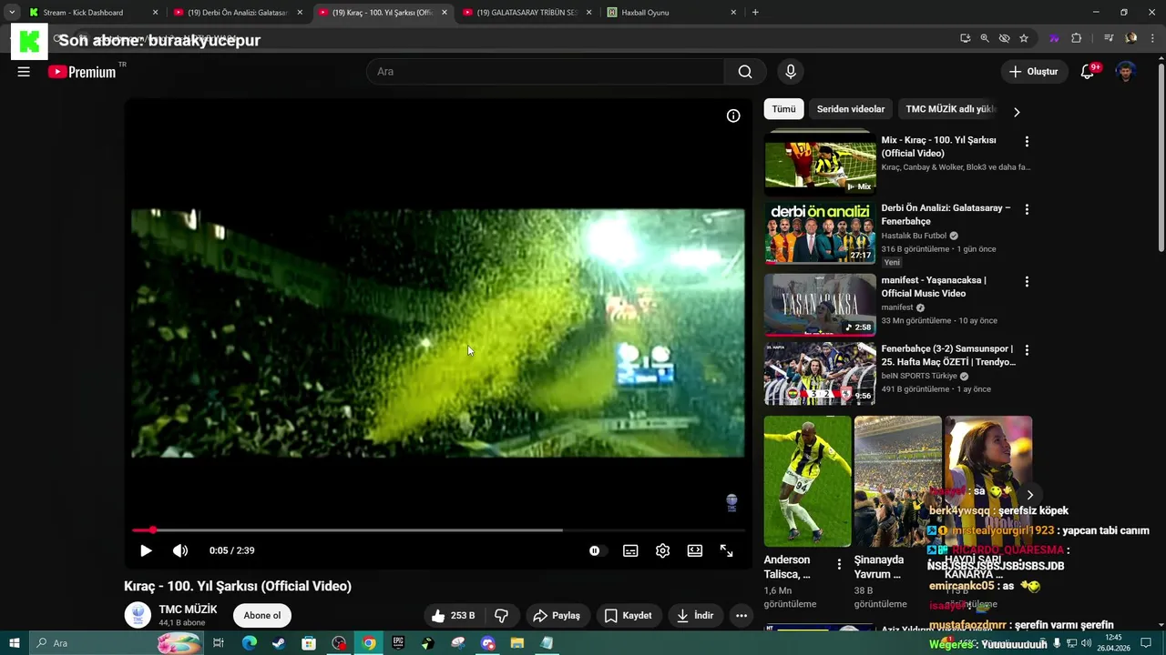This screenshot has height=655, width=1166.
Task: Open the Chrome zoom magnifier icon
Action: (985, 38)
